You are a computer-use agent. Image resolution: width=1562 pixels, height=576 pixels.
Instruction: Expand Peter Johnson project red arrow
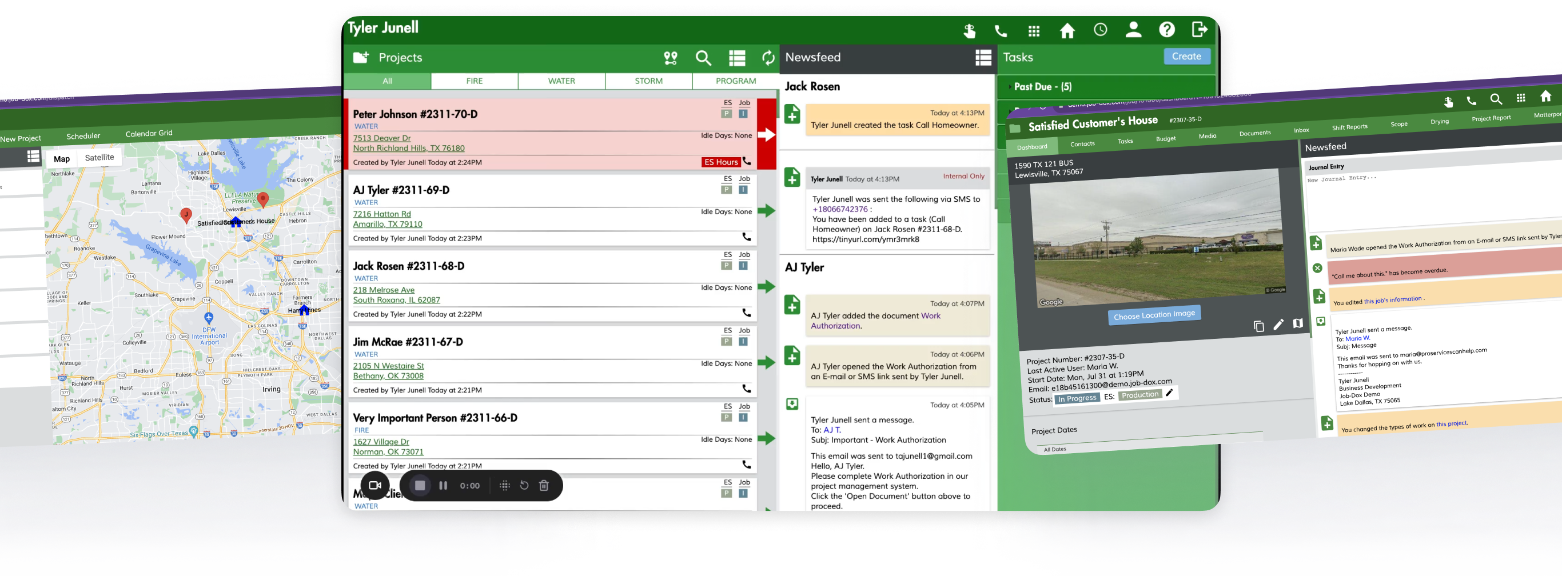(x=767, y=135)
